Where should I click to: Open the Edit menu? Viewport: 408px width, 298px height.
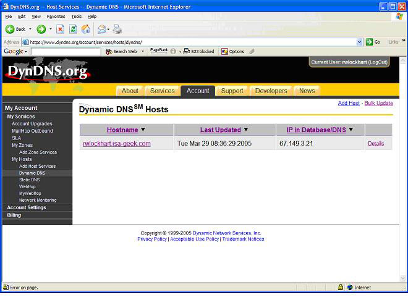[22, 17]
